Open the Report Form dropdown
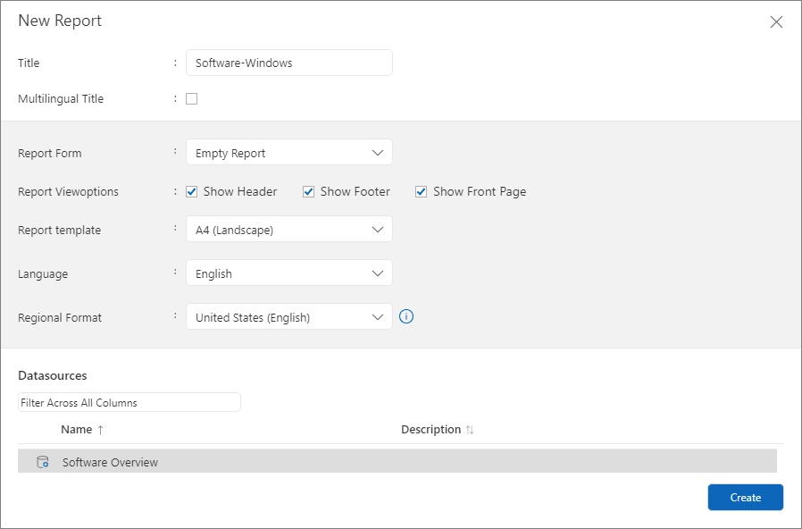 point(288,153)
